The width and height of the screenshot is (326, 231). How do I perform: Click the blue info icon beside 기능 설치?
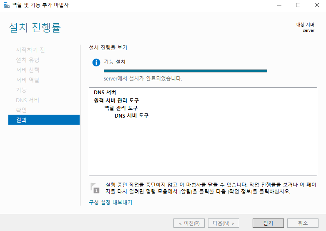(96, 63)
